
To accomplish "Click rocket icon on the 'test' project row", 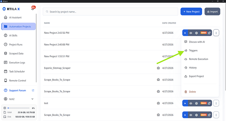I will pos(209,103).
